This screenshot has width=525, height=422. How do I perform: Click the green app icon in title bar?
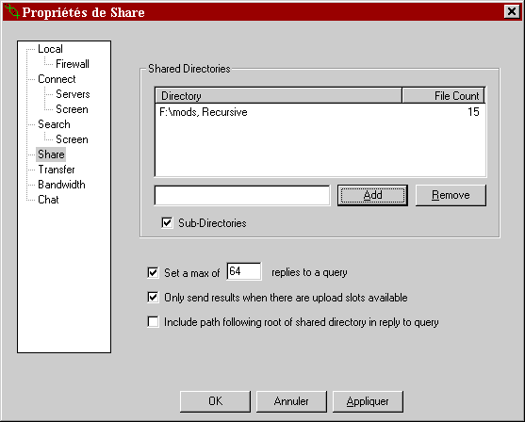click(x=12, y=11)
